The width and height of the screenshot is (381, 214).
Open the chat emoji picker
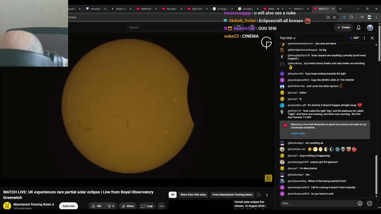(x=360, y=204)
